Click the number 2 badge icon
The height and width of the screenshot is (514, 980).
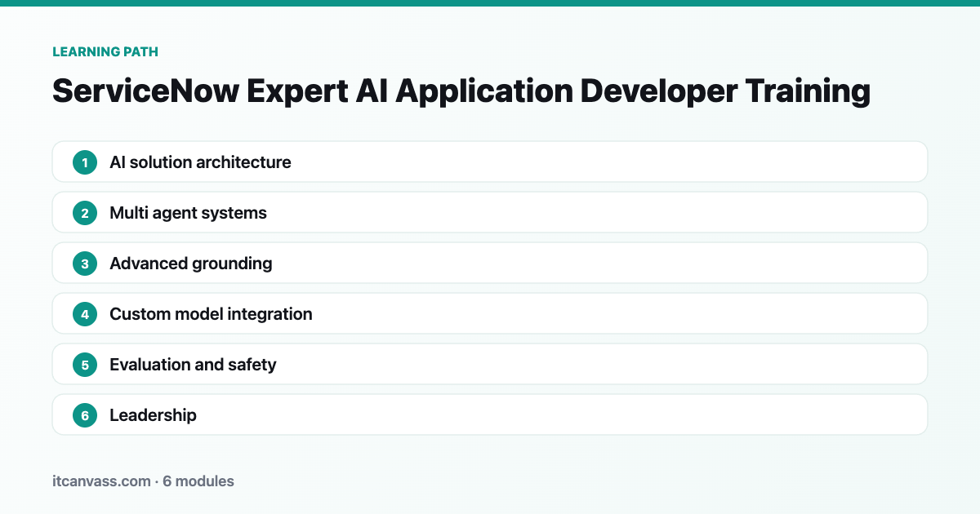click(85, 213)
